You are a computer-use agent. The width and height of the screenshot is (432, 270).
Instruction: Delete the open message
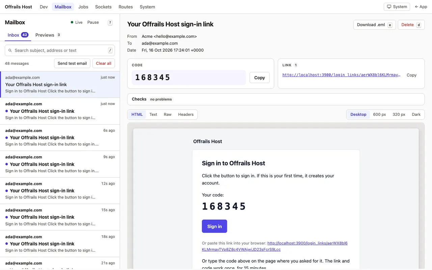click(411, 25)
